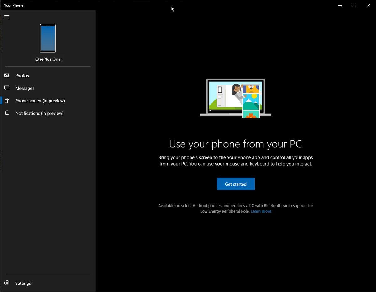Click the Your Phone title text
The height and width of the screenshot is (292, 376).
tap(13, 5)
